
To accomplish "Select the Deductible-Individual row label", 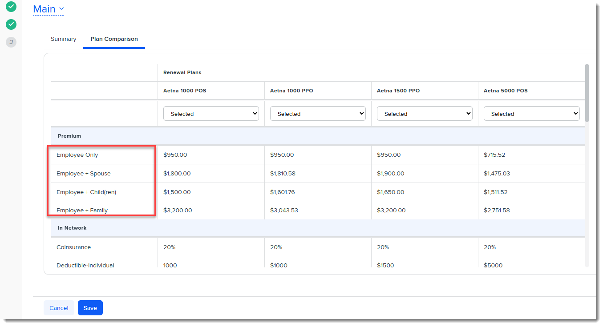I will tap(85, 266).
